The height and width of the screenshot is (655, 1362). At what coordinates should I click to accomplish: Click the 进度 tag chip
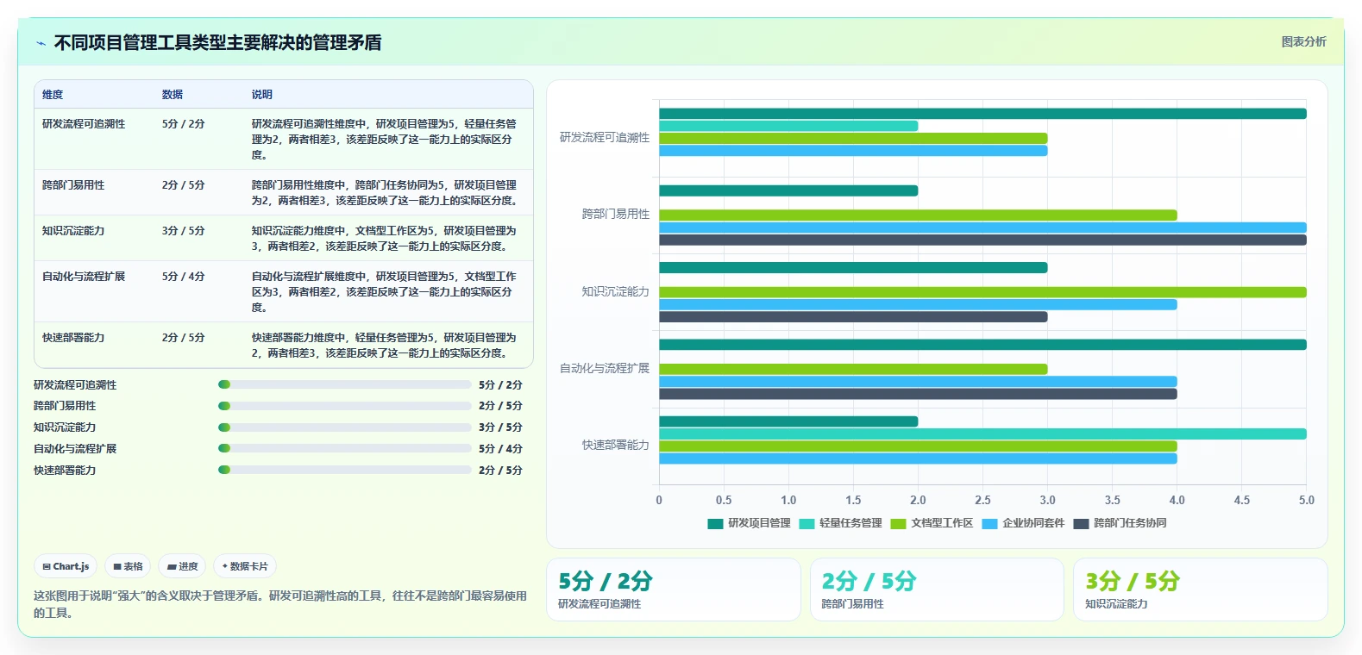(182, 566)
